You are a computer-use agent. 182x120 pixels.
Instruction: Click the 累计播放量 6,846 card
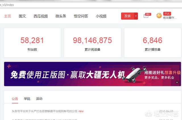tap(153, 42)
